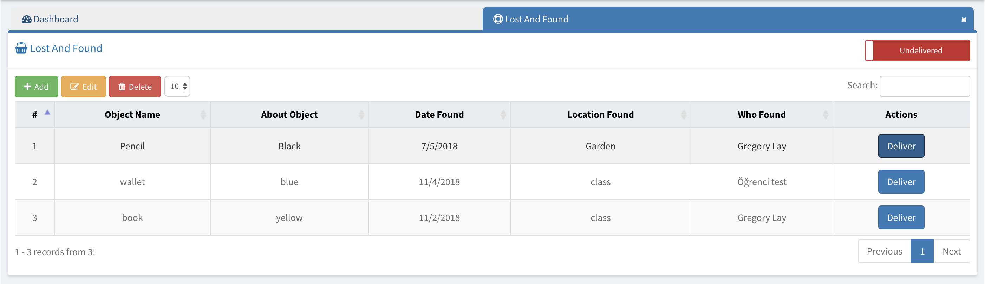This screenshot has height=284, width=985.
Task: Deliver the wallet item
Action: (x=901, y=182)
